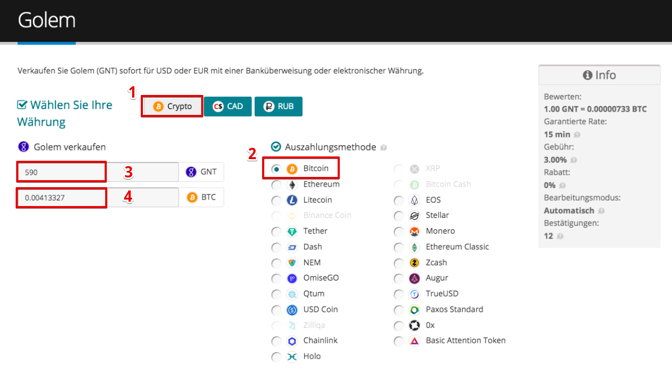672x370 pixels.
Task: Click the Augur coin icon
Action: click(415, 278)
